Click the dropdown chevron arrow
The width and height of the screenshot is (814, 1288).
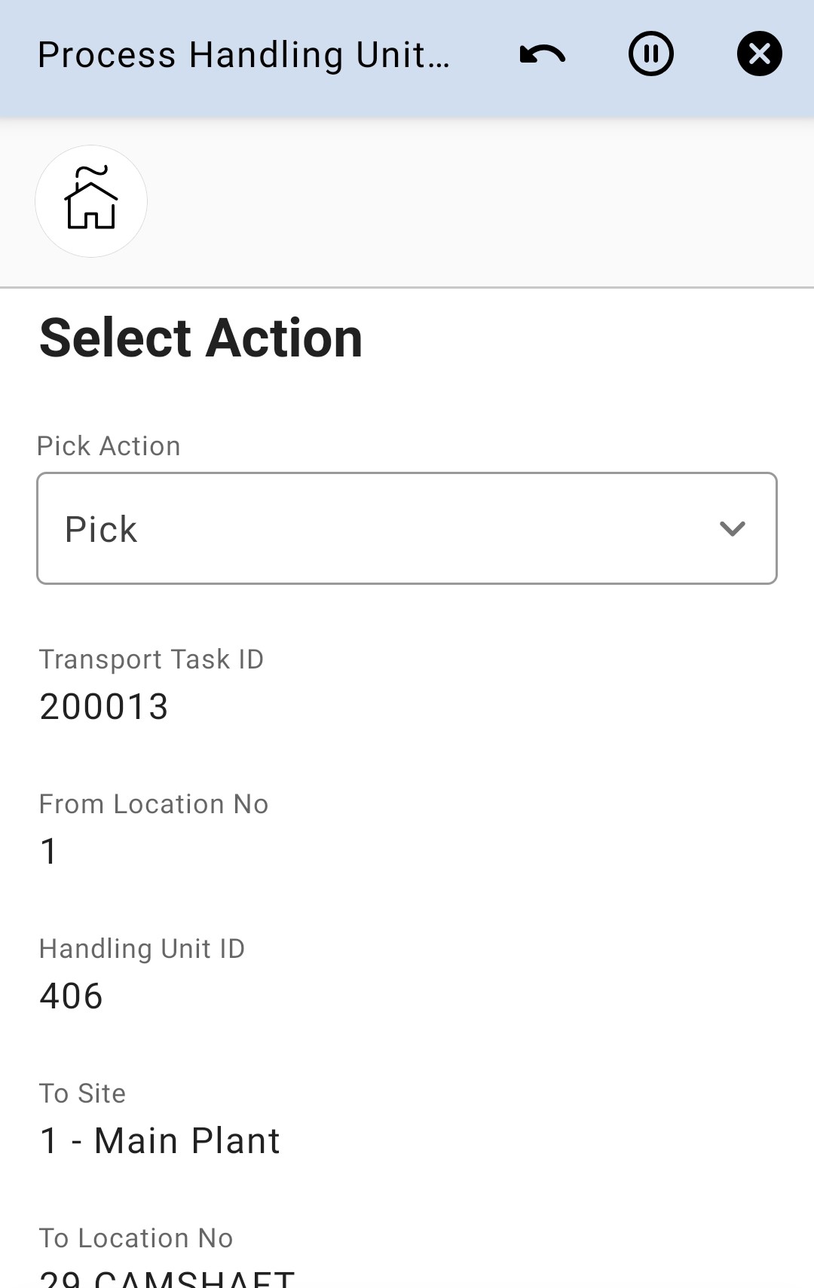732,528
